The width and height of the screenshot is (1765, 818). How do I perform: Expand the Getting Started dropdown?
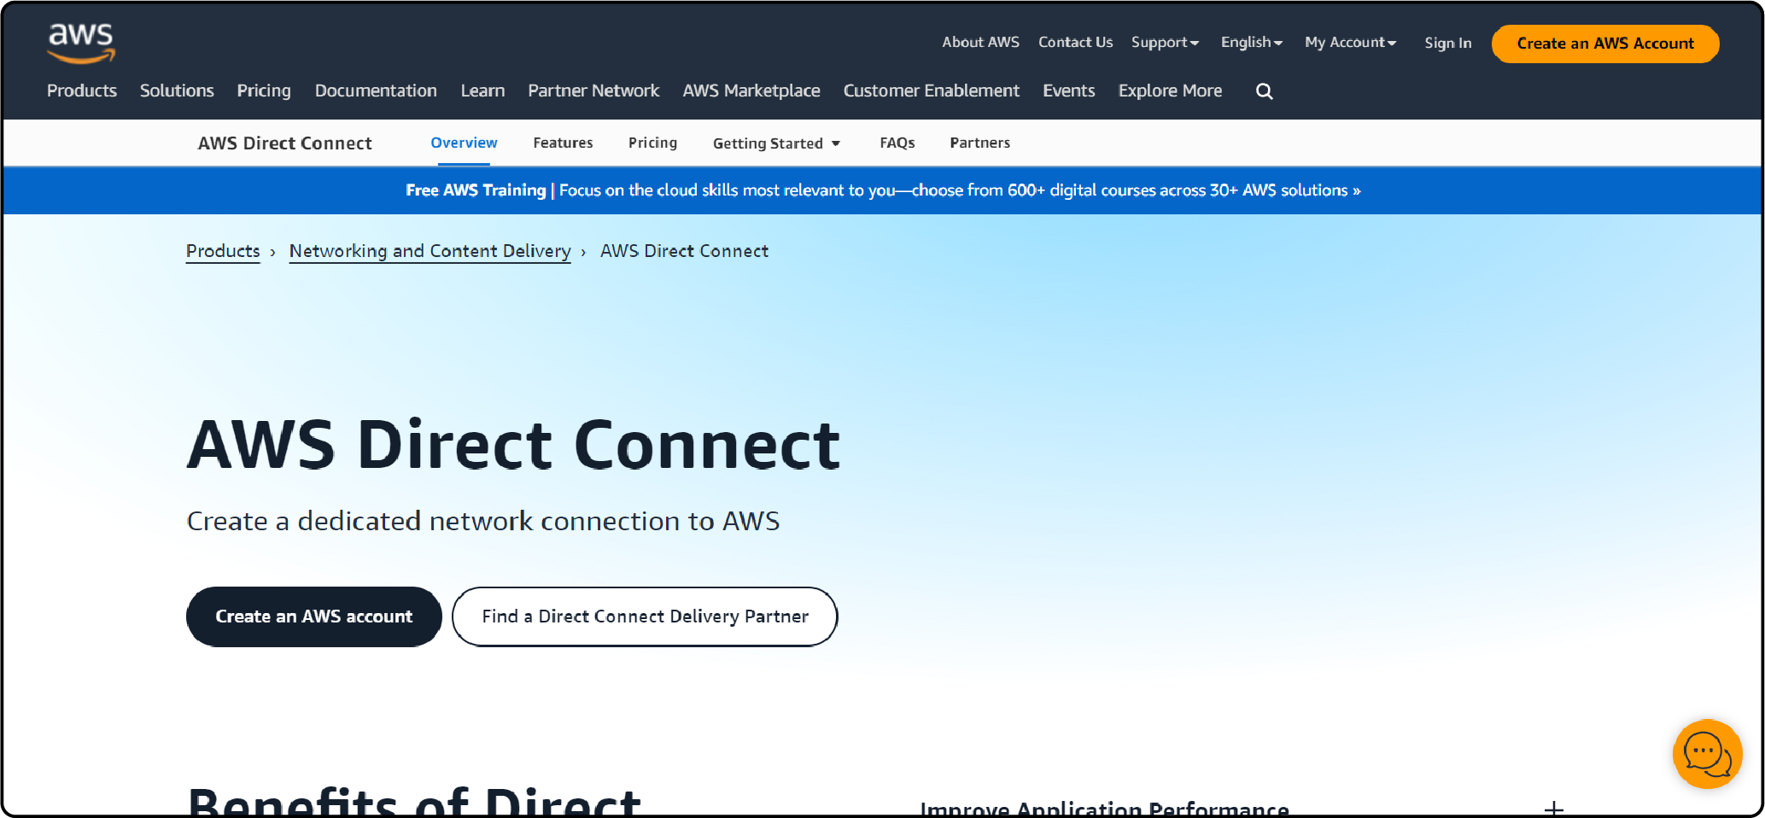pos(776,143)
